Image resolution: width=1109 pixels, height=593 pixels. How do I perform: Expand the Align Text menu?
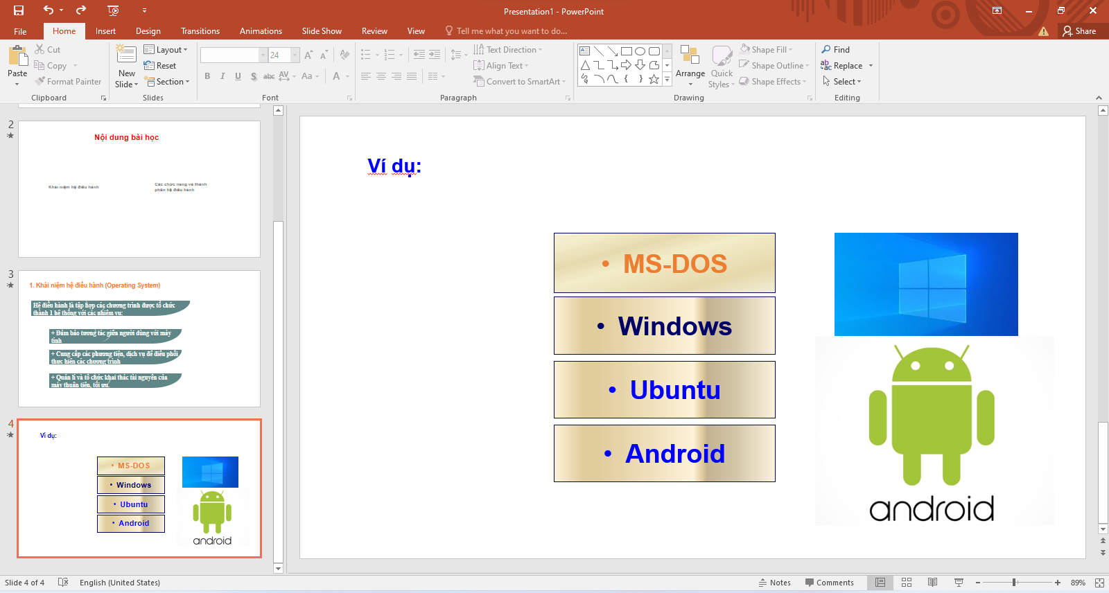coord(500,66)
